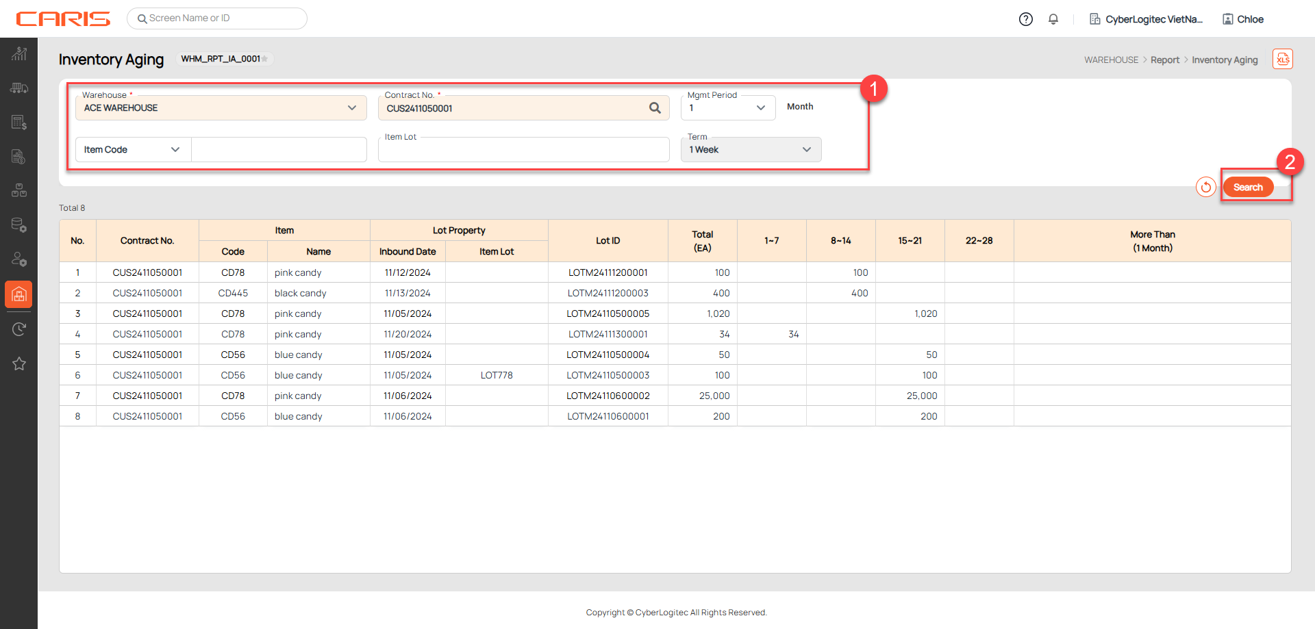Click the item code text input field

(x=279, y=150)
